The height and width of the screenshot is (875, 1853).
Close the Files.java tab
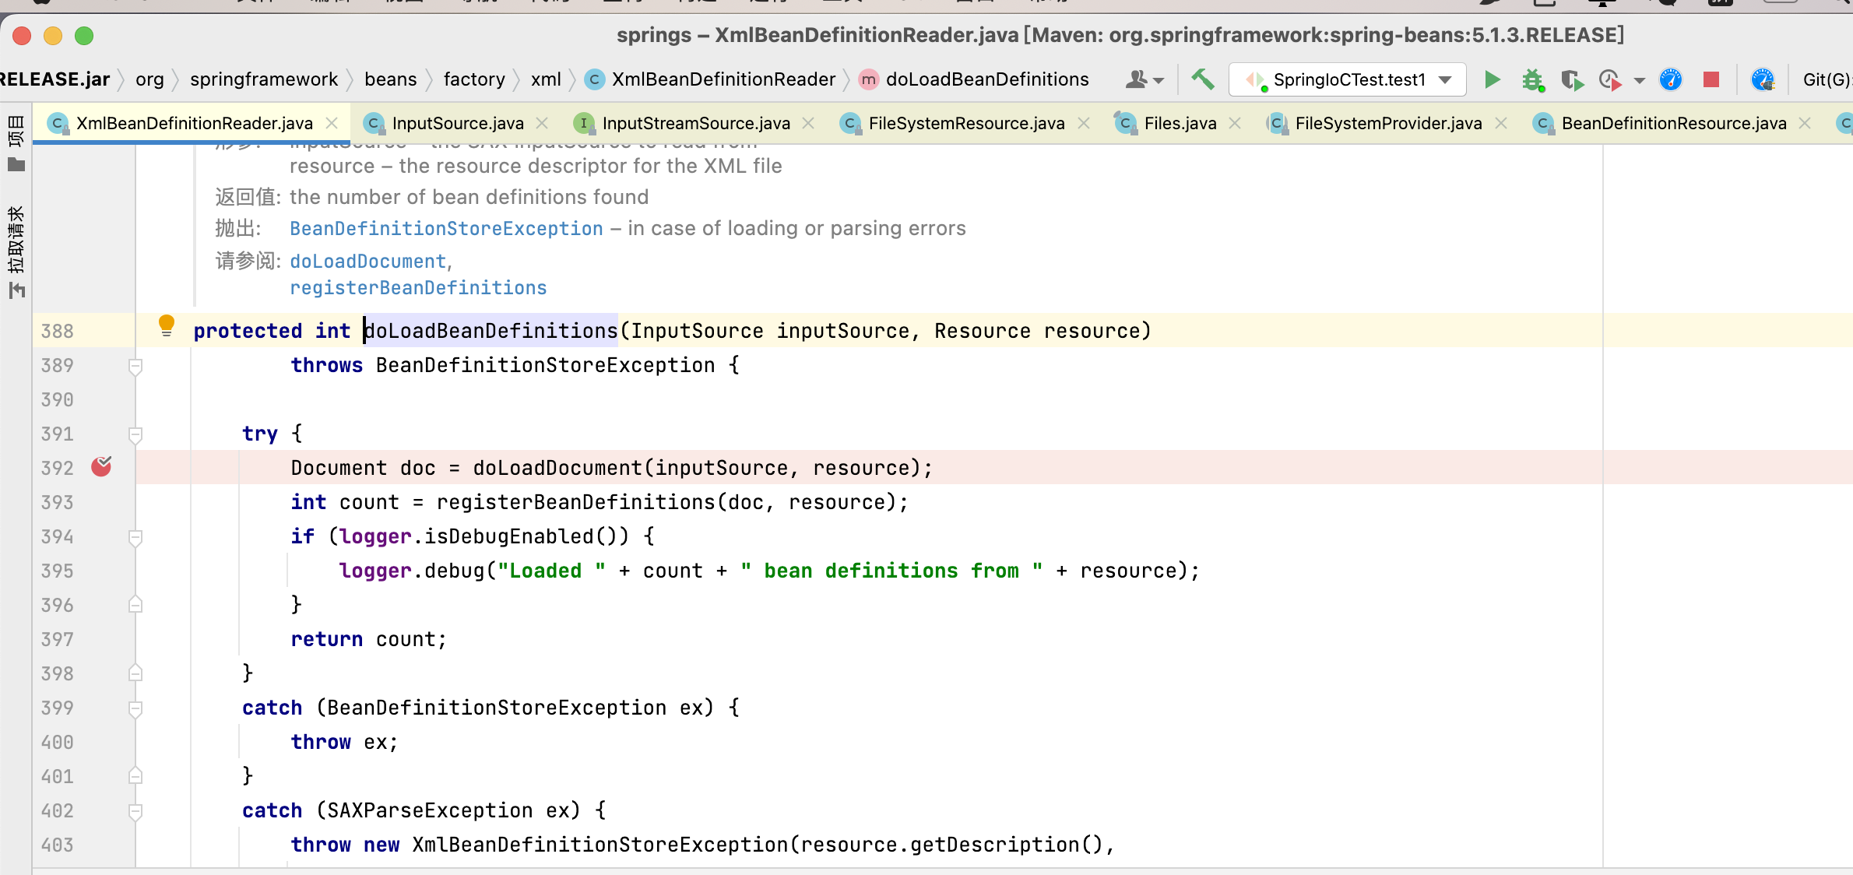pos(1235,123)
